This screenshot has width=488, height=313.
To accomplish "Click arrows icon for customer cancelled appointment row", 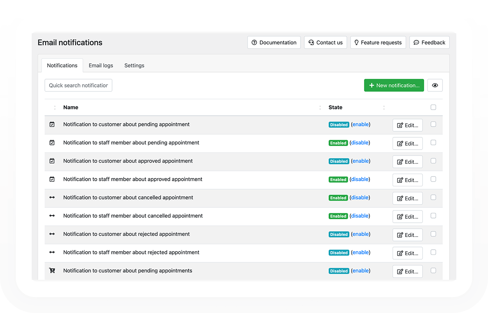I will click(52, 197).
